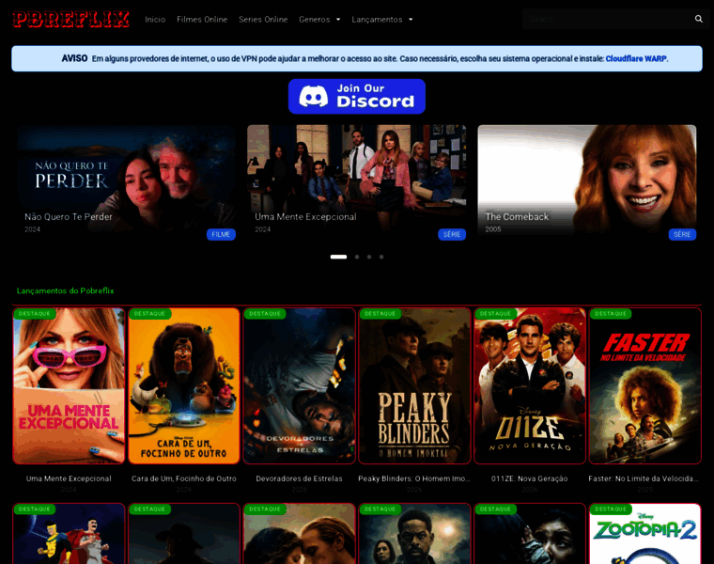This screenshot has width=714, height=564.
Task: Select the fourth carousel dot
Action: pyautogui.click(x=381, y=257)
